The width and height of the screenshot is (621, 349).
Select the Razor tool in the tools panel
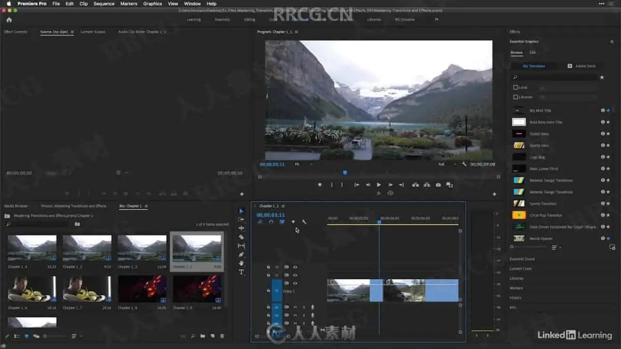click(241, 237)
